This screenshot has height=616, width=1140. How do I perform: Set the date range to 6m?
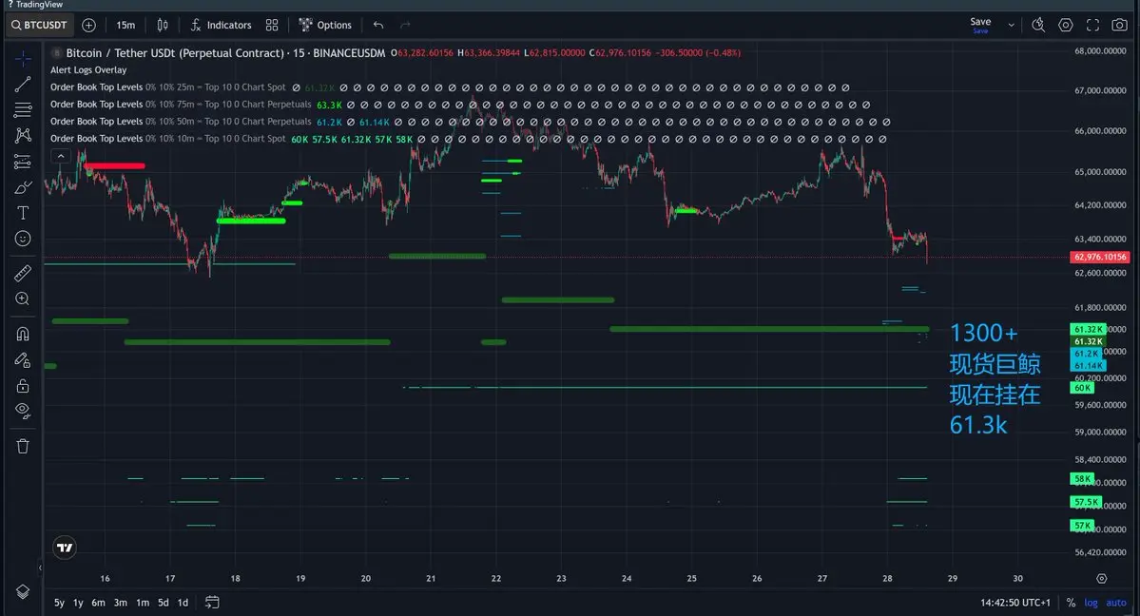tap(98, 602)
